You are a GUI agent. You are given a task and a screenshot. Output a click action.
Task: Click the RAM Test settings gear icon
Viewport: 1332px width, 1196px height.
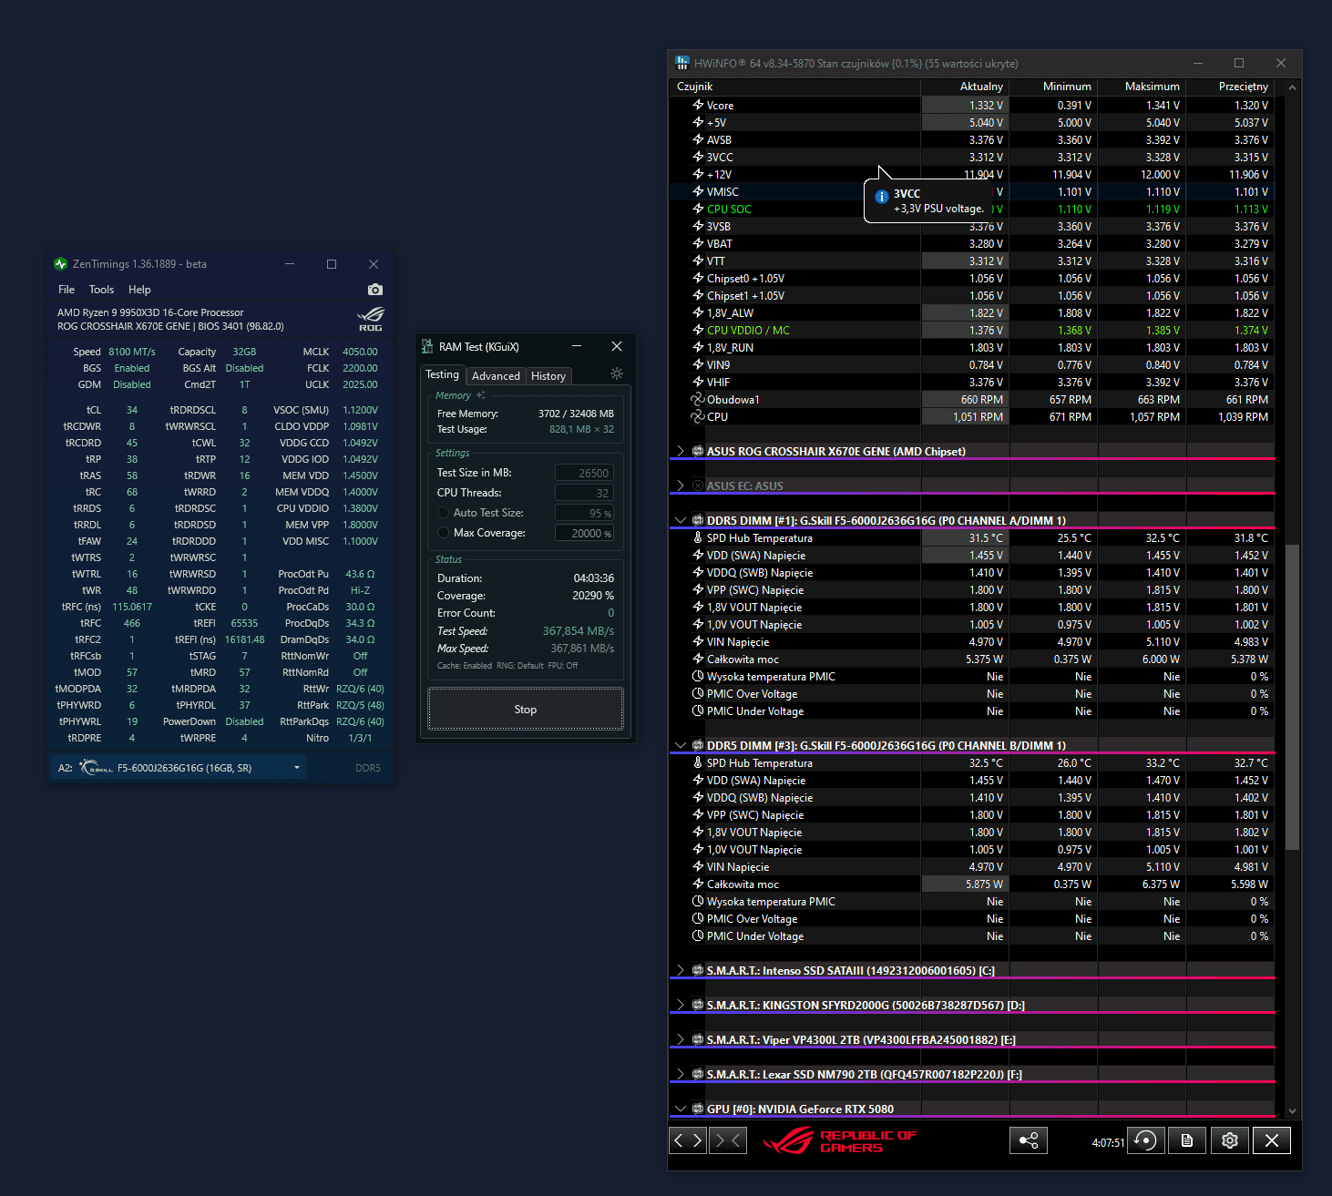coord(617,373)
